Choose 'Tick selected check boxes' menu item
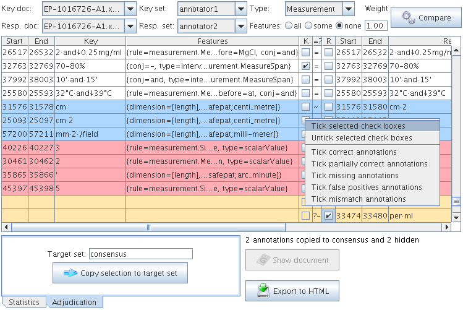This screenshot has height=310, width=463. [359, 126]
